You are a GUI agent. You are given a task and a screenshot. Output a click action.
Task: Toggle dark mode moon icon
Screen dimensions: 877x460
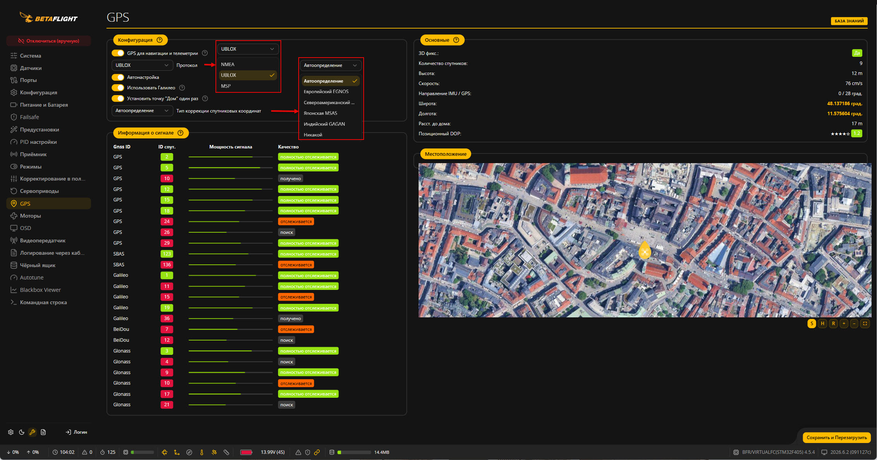(22, 432)
